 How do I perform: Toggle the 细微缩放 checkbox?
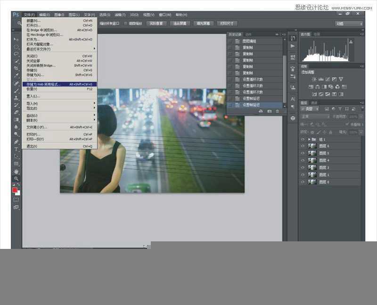coord(125,23)
